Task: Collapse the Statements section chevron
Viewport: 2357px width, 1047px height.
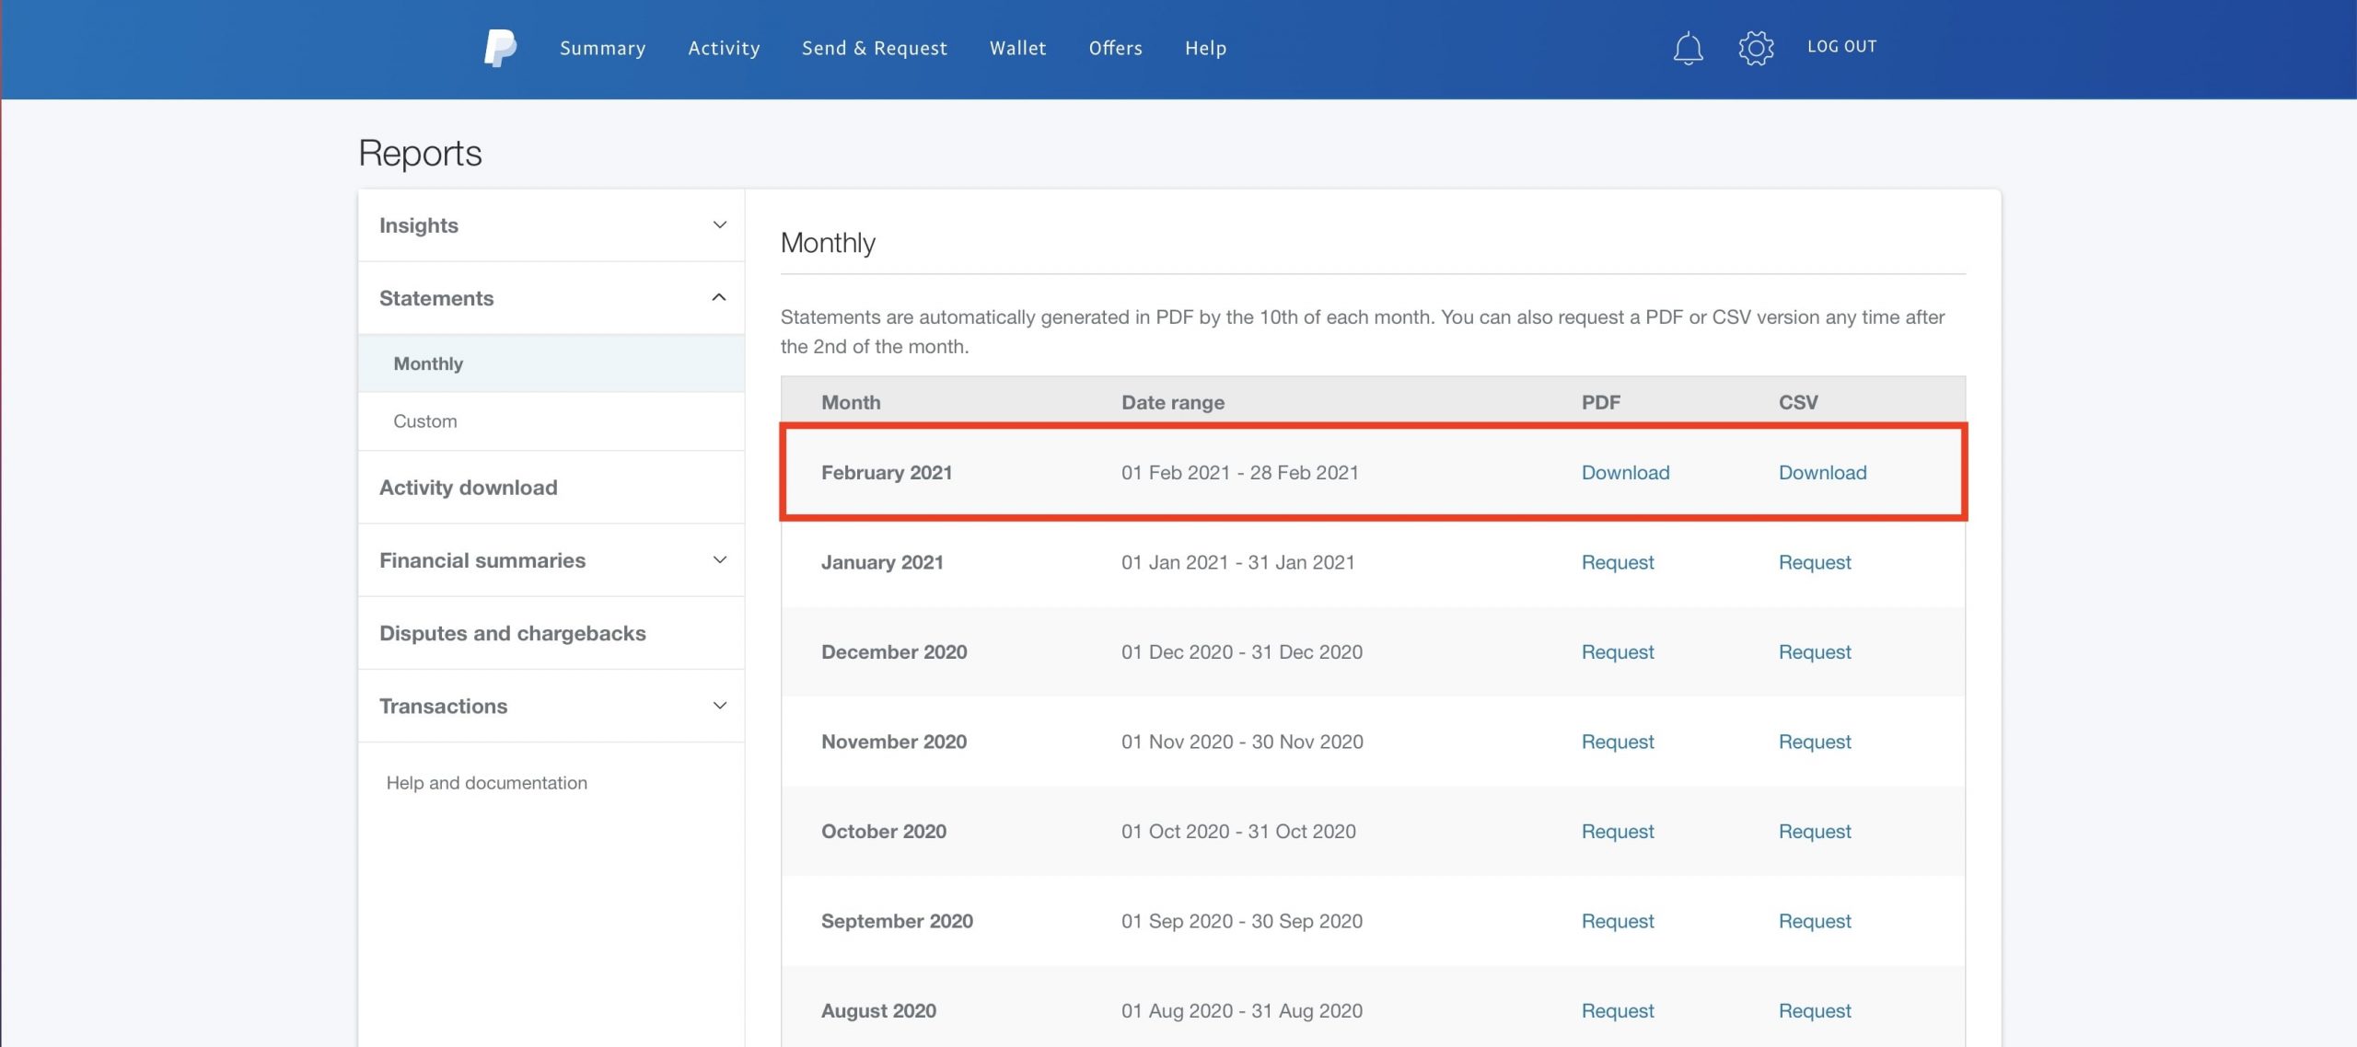Action: pyautogui.click(x=720, y=297)
